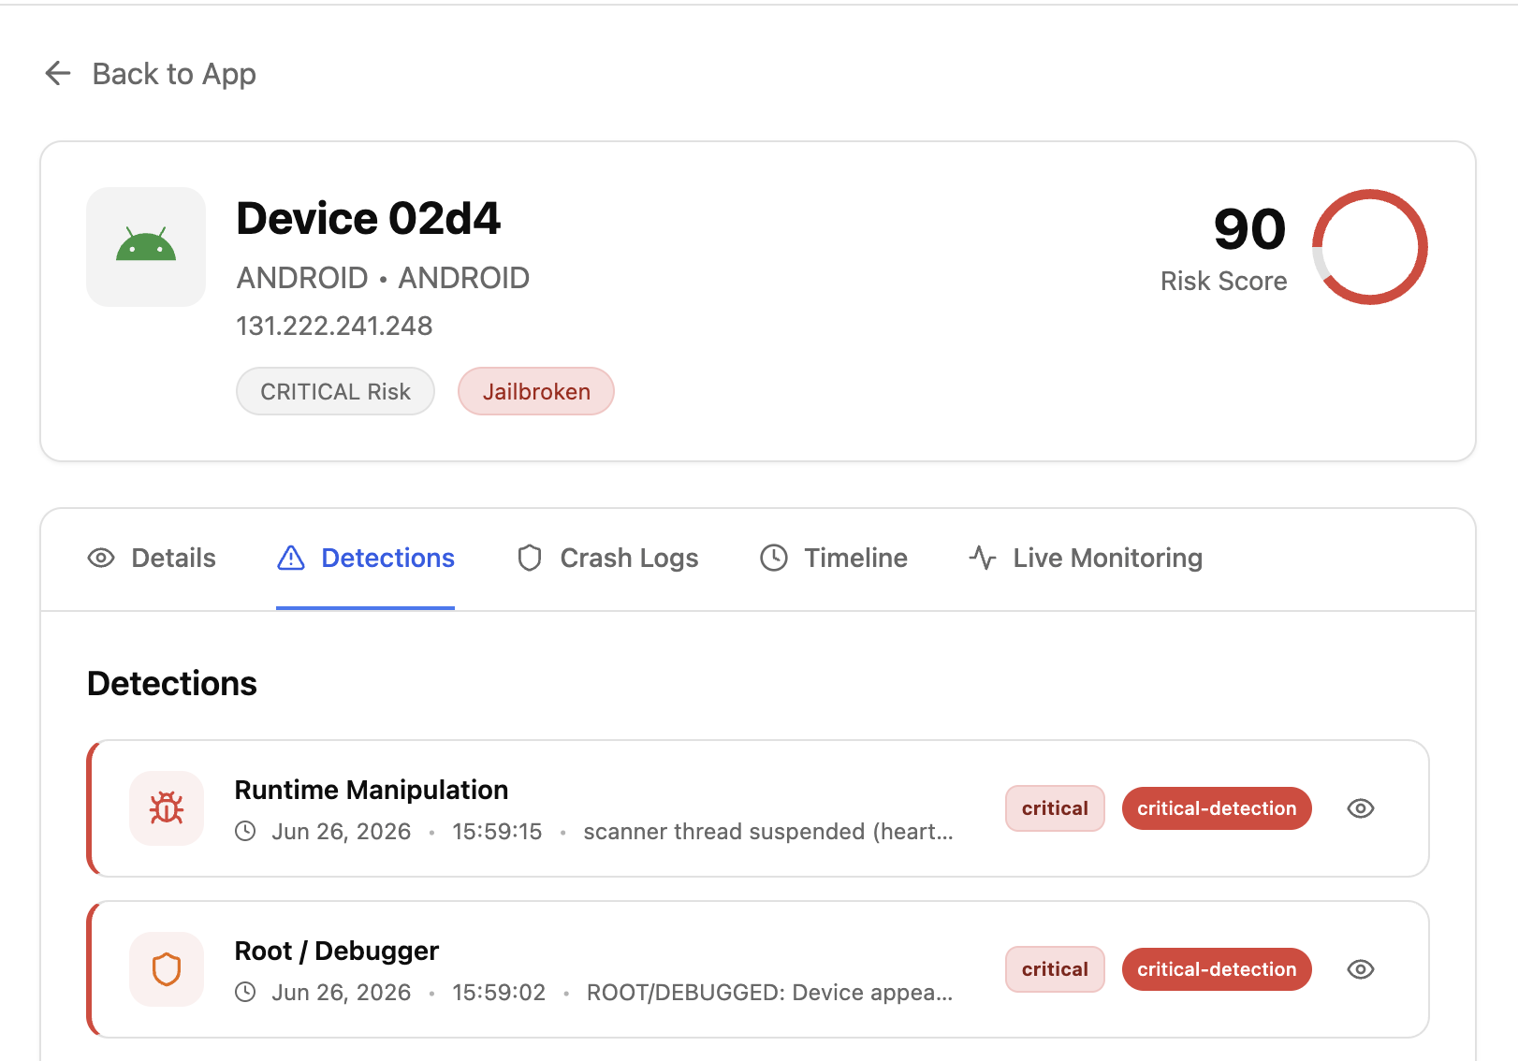The width and height of the screenshot is (1518, 1061).
Task: Click the 15:59:15 timestamp
Action: point(497,832)
